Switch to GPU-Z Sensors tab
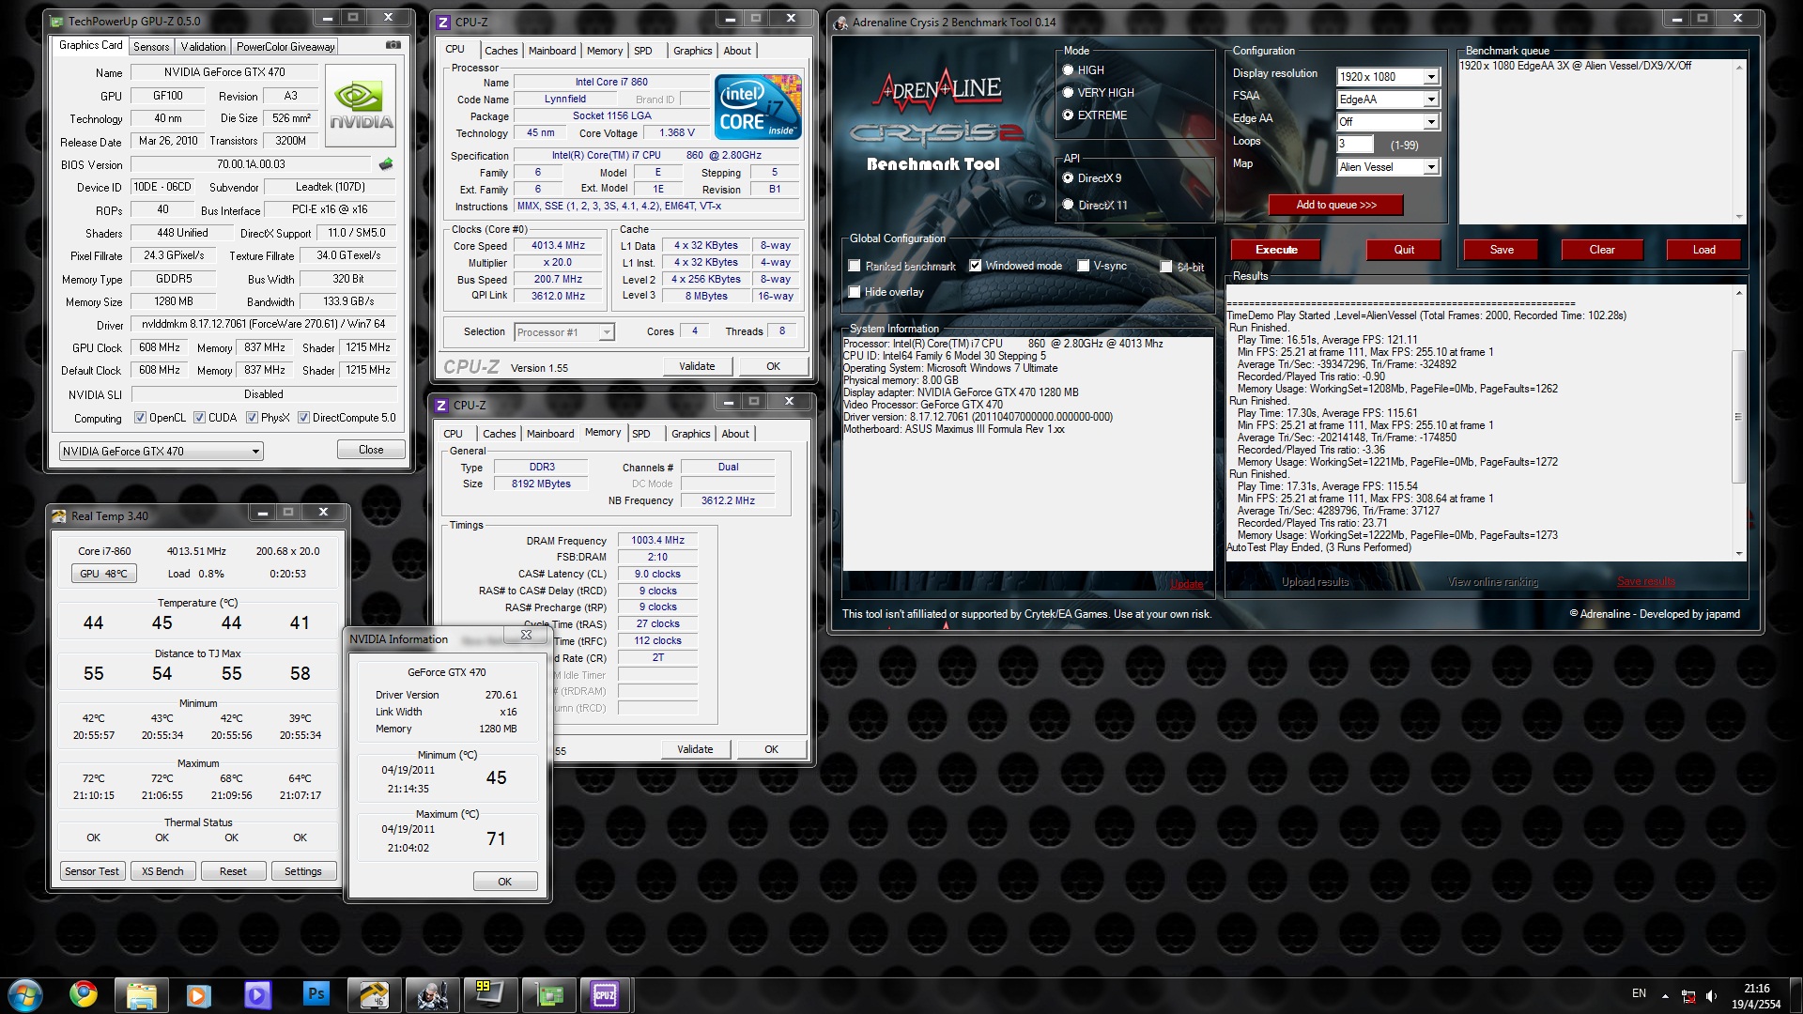The height and width of the screenshot is (1014, 1803). pos(151,47)
